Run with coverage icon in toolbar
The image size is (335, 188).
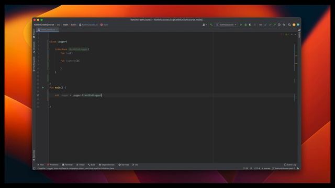pyautogui.click(x=250, y=25)
